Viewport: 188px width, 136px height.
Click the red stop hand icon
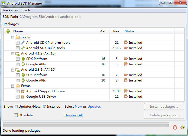[175, 127]
